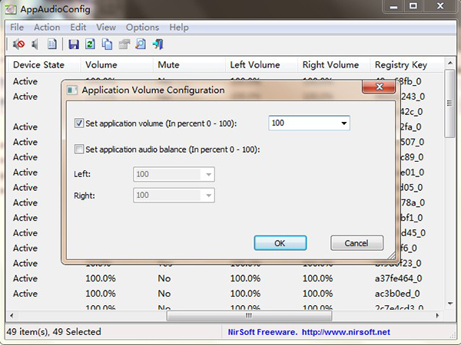The width and height of the screenshot is (461, 345).
Task: Sort by Device State column header
Action: [44, 65]
